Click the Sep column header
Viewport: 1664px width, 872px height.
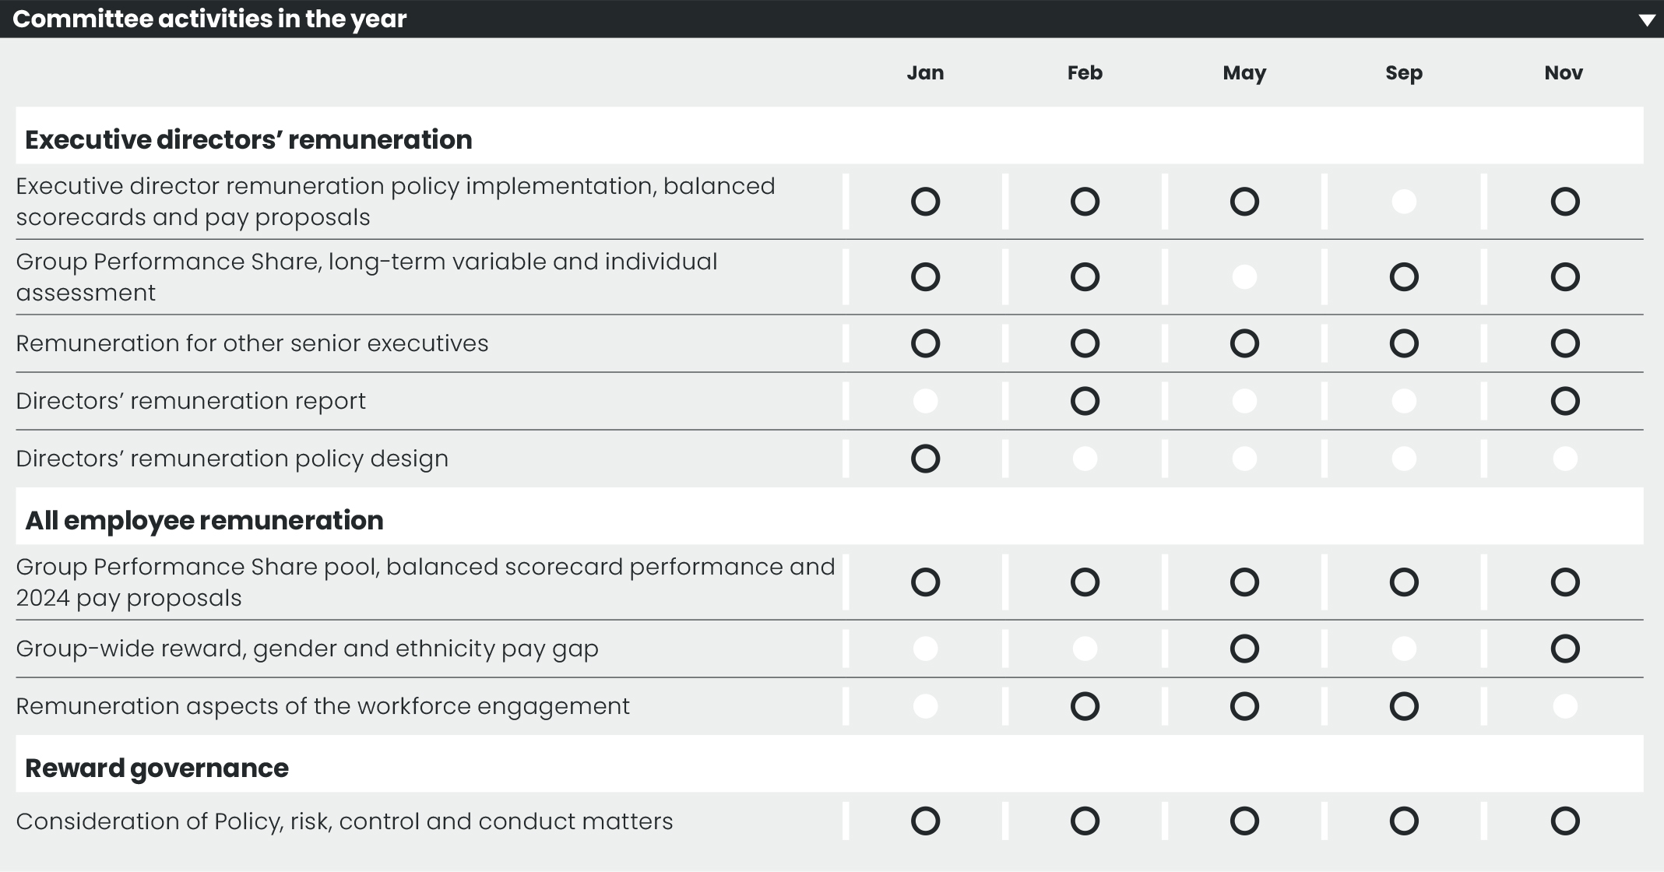(x=1404, y=73)
